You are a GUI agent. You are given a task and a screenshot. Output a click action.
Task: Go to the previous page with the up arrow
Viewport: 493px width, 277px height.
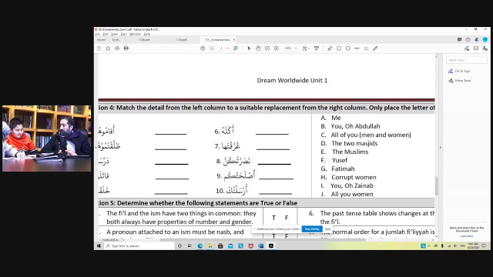(203, 48)
